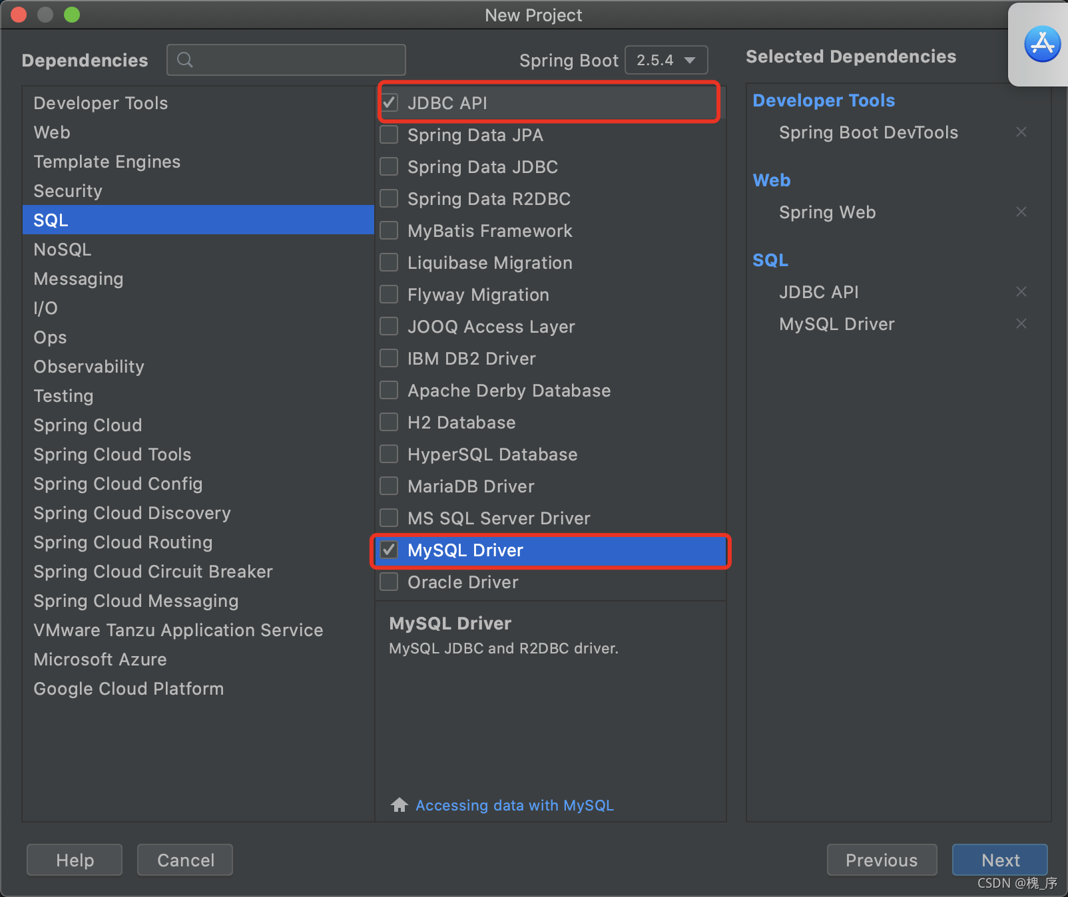Select the SQL category
Image resolution: width=1068 pixels, height=897 pixels.
click(x=198, y=220)
